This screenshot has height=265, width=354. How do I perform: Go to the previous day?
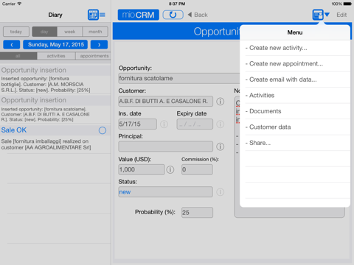[12, 45]
